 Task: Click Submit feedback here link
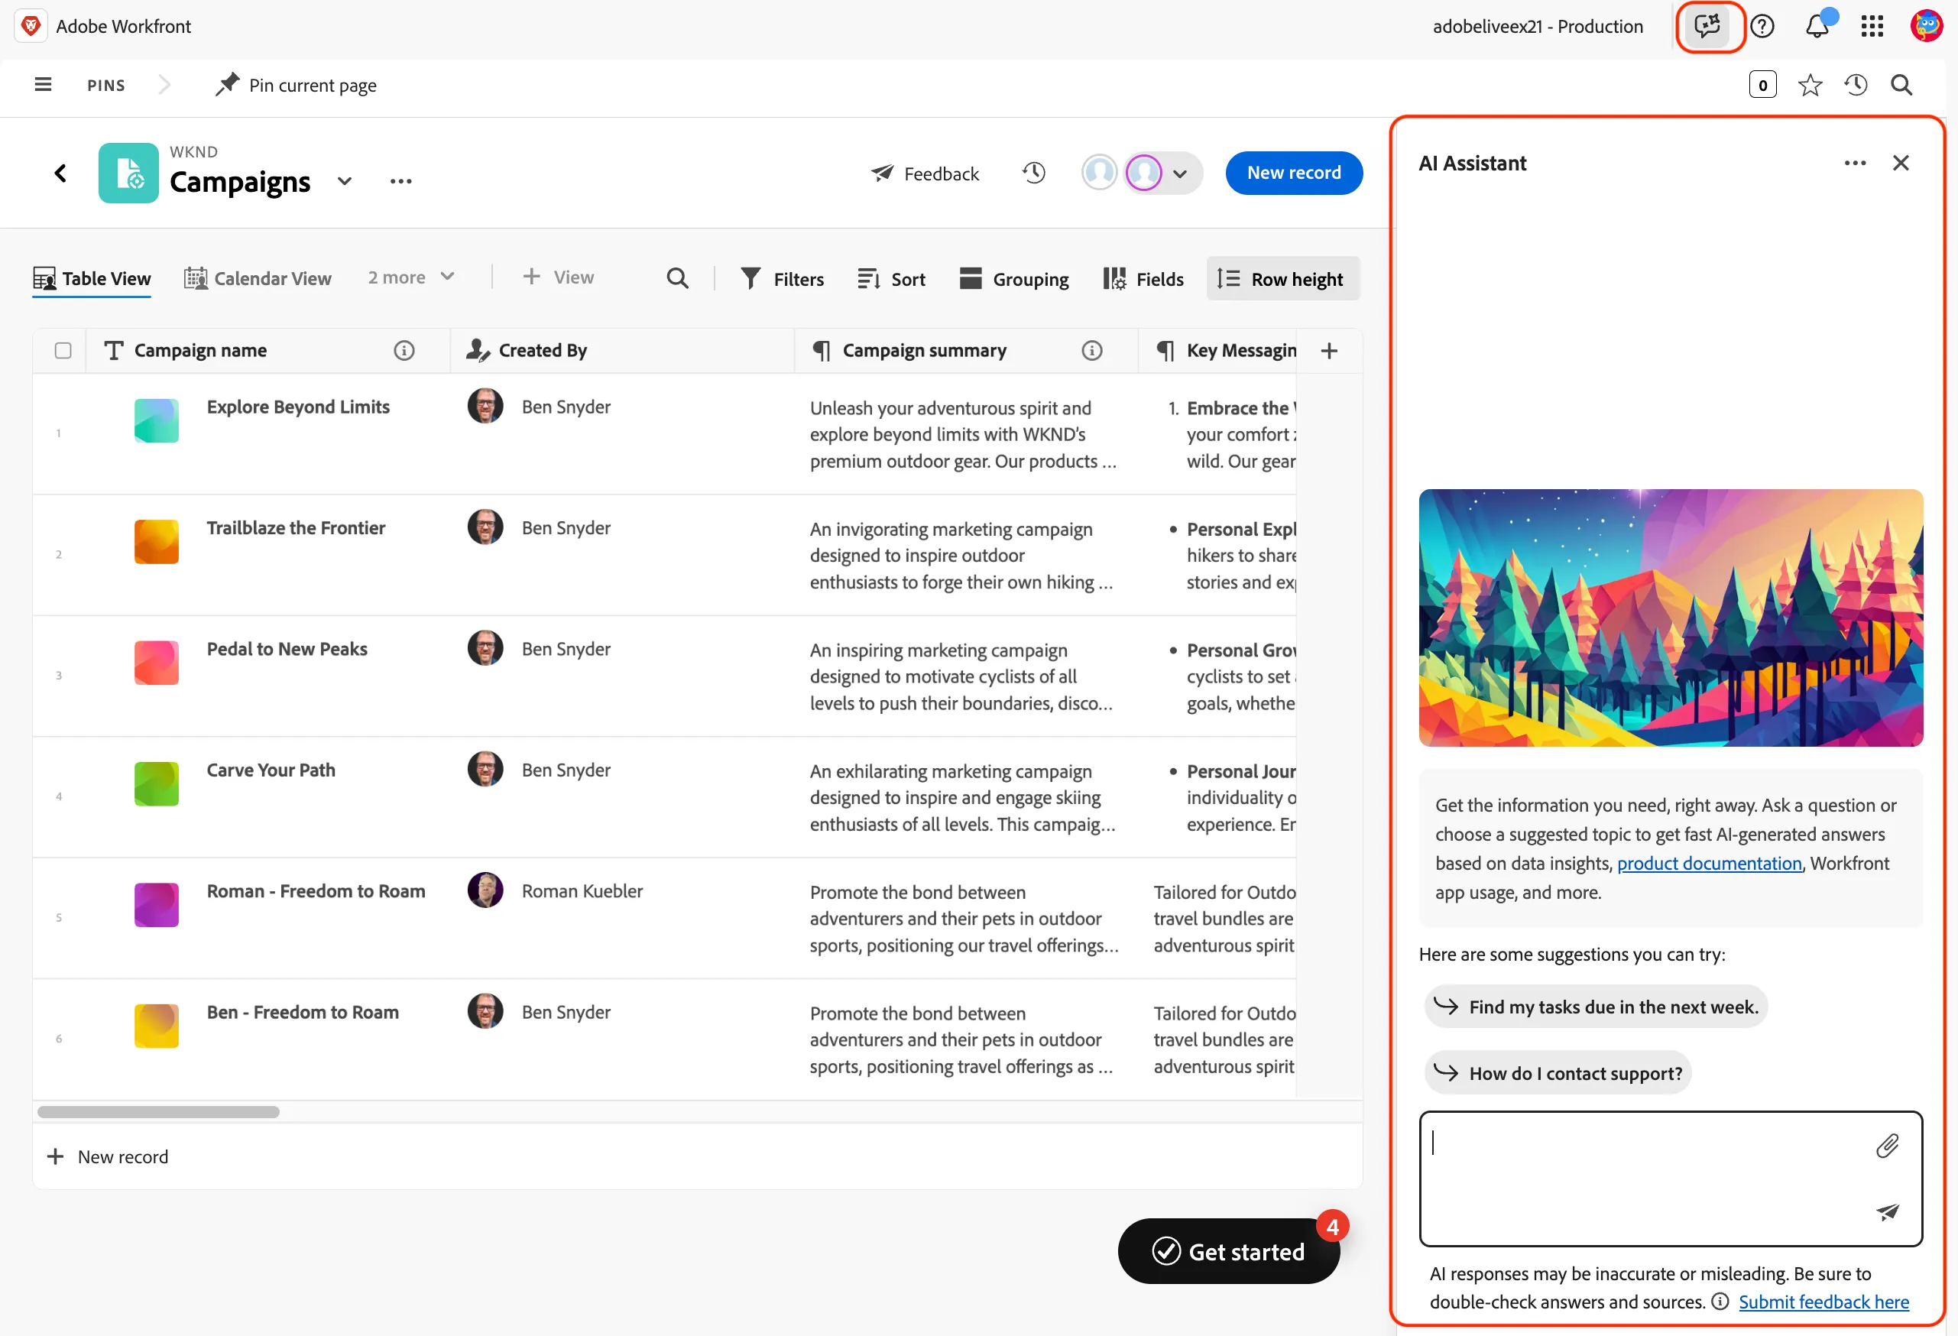tap(1824, 1302)
